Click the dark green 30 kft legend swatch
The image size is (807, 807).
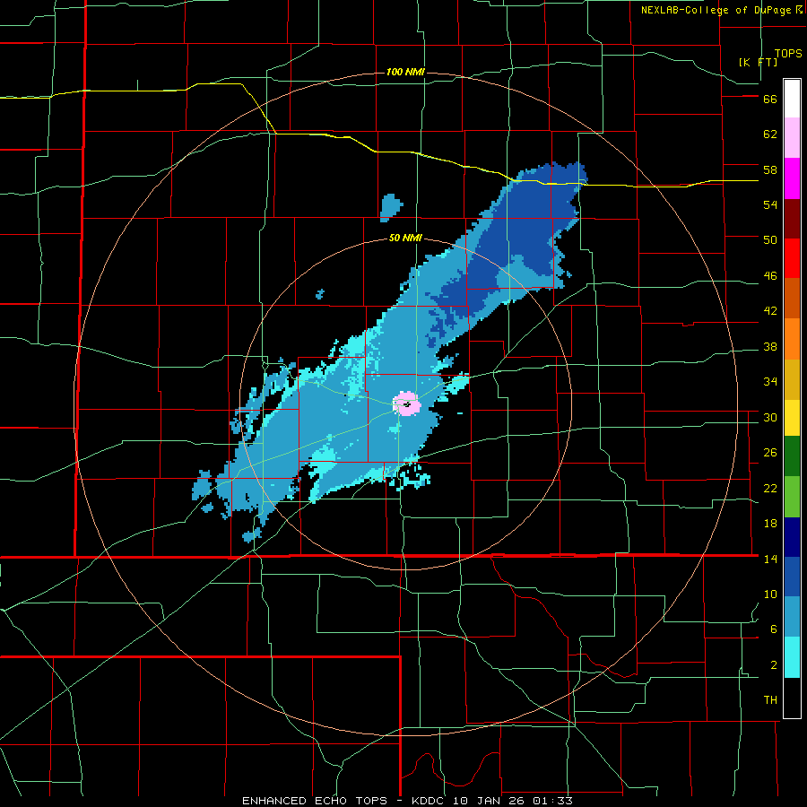(792, 456)
